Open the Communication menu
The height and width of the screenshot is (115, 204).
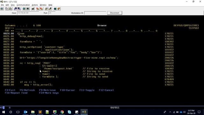[x=23, y=5]
